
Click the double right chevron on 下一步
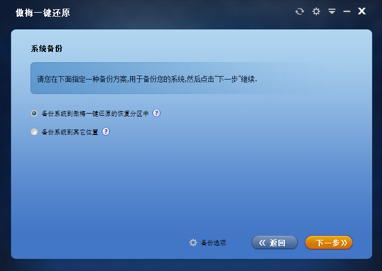click(344, 243)
